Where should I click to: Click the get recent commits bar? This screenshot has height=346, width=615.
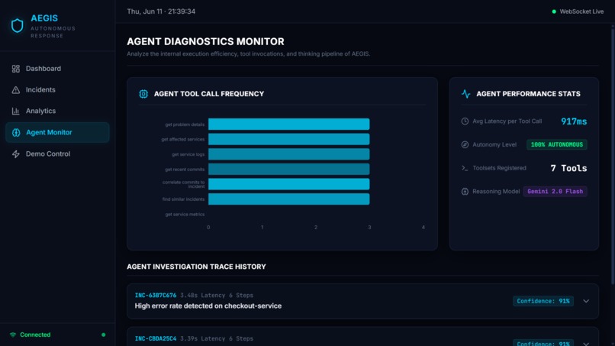(288, 170)
